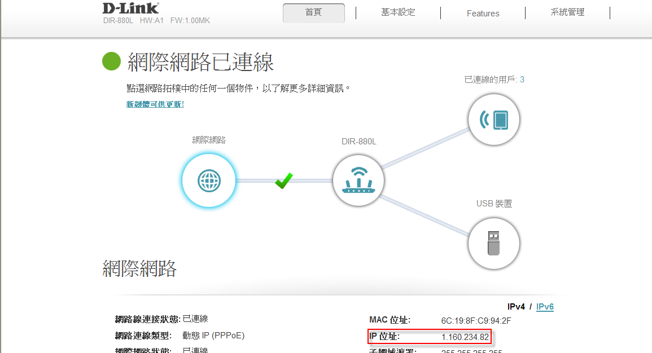
Task: Select the IPv4 label
Action: 516,307
